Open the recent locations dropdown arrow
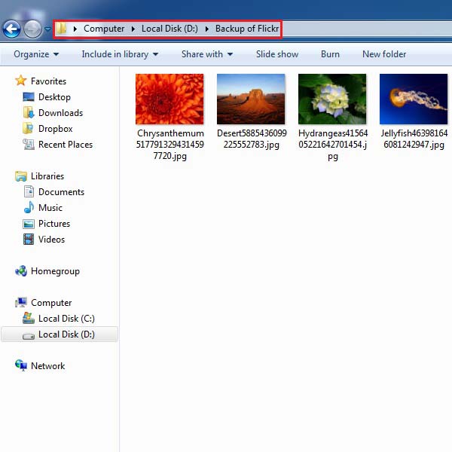Viewport: 452px width, 452px height. point(48,29)
